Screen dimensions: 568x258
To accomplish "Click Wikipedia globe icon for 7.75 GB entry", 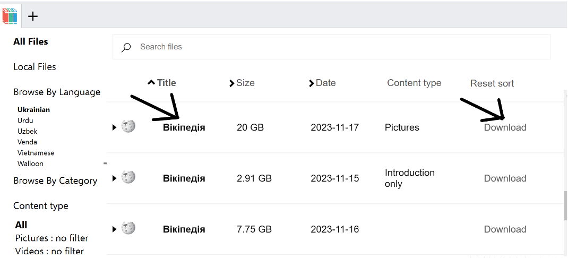I will tap(128, 228).
